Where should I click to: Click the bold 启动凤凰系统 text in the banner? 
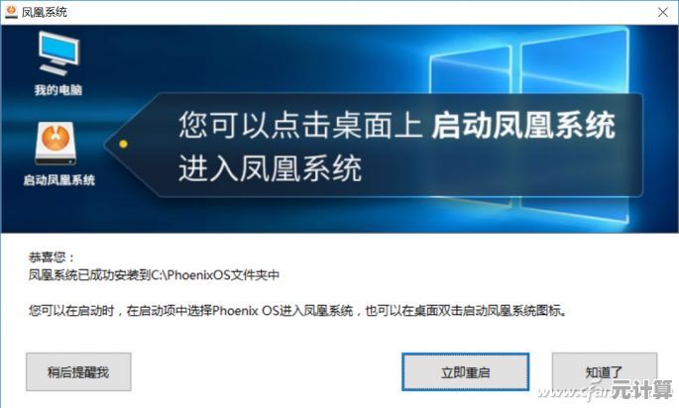(523, 125)
